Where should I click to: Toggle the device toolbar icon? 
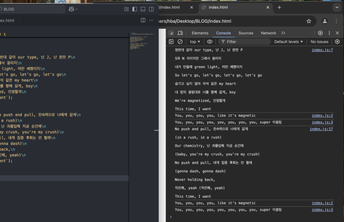click(181, 33)
